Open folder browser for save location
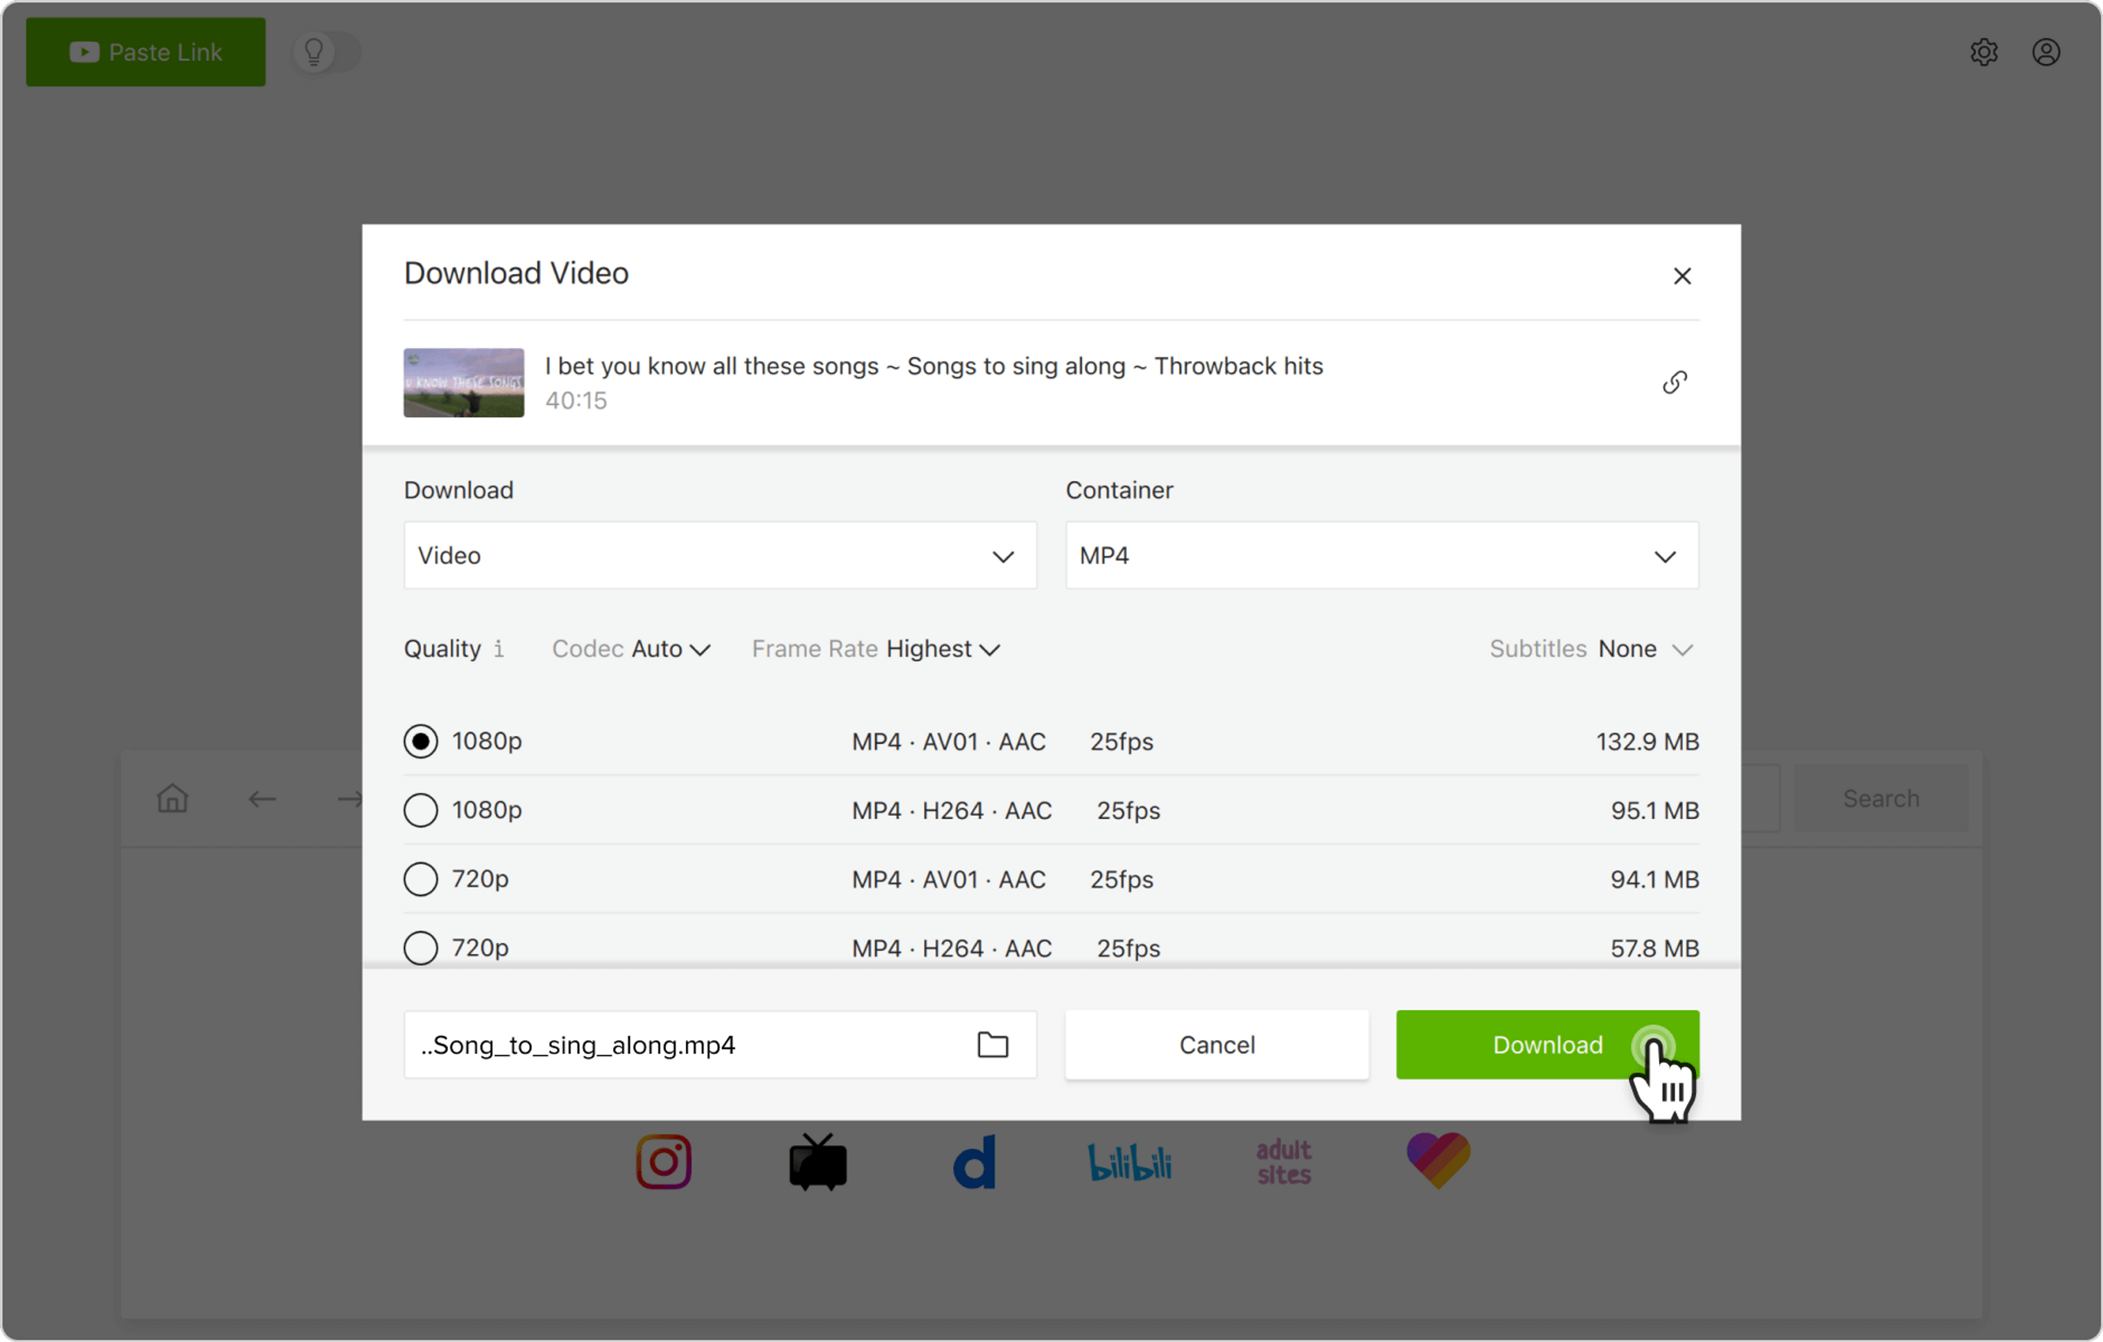The height and width of the screenshot is (1342, 2103). (x=992, y=1044)
